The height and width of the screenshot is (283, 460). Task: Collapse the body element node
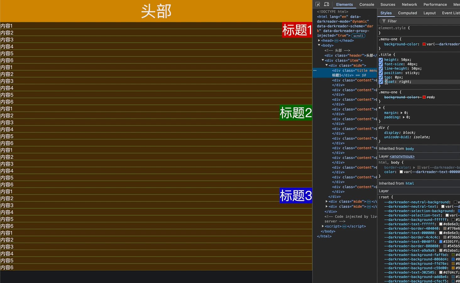tap(319, 45)
